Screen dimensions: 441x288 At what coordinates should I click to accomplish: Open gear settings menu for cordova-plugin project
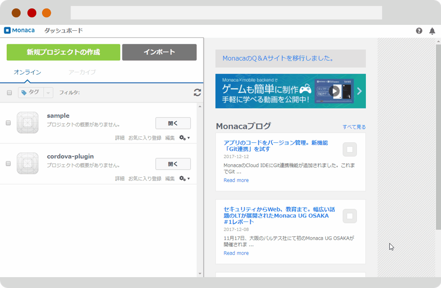(185, 179)
